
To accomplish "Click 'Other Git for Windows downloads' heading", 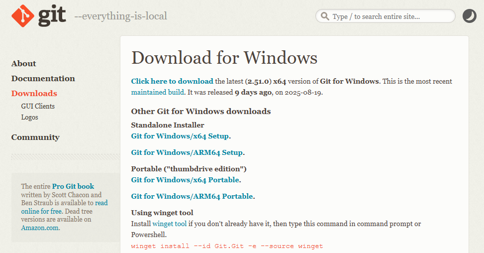I will click(x=201, y=112).
